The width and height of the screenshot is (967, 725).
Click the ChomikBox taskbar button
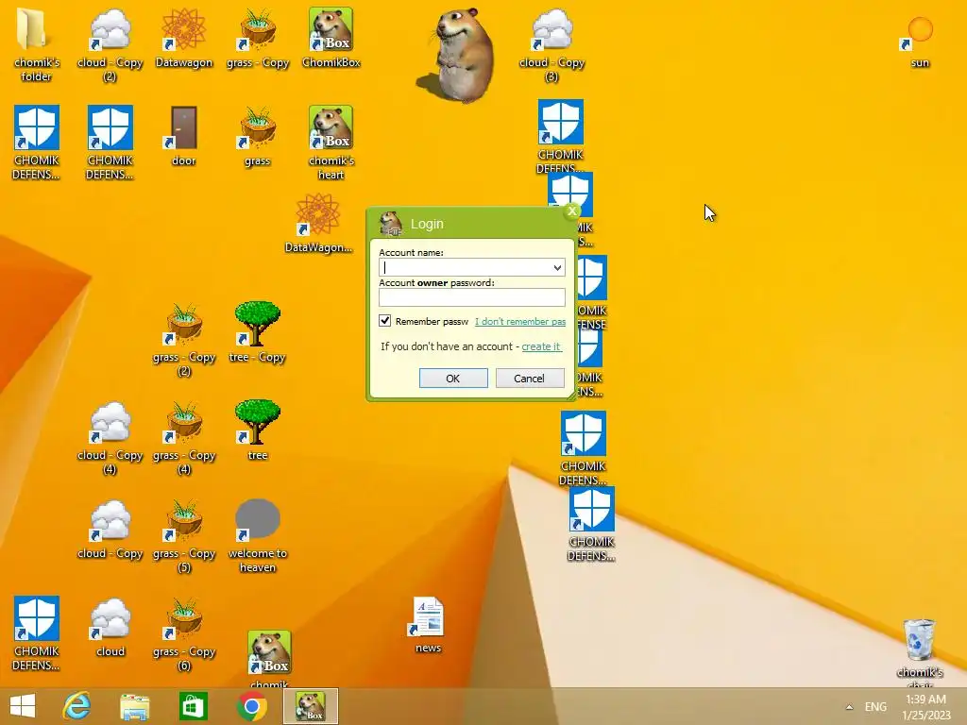click(x=310, y=706)
